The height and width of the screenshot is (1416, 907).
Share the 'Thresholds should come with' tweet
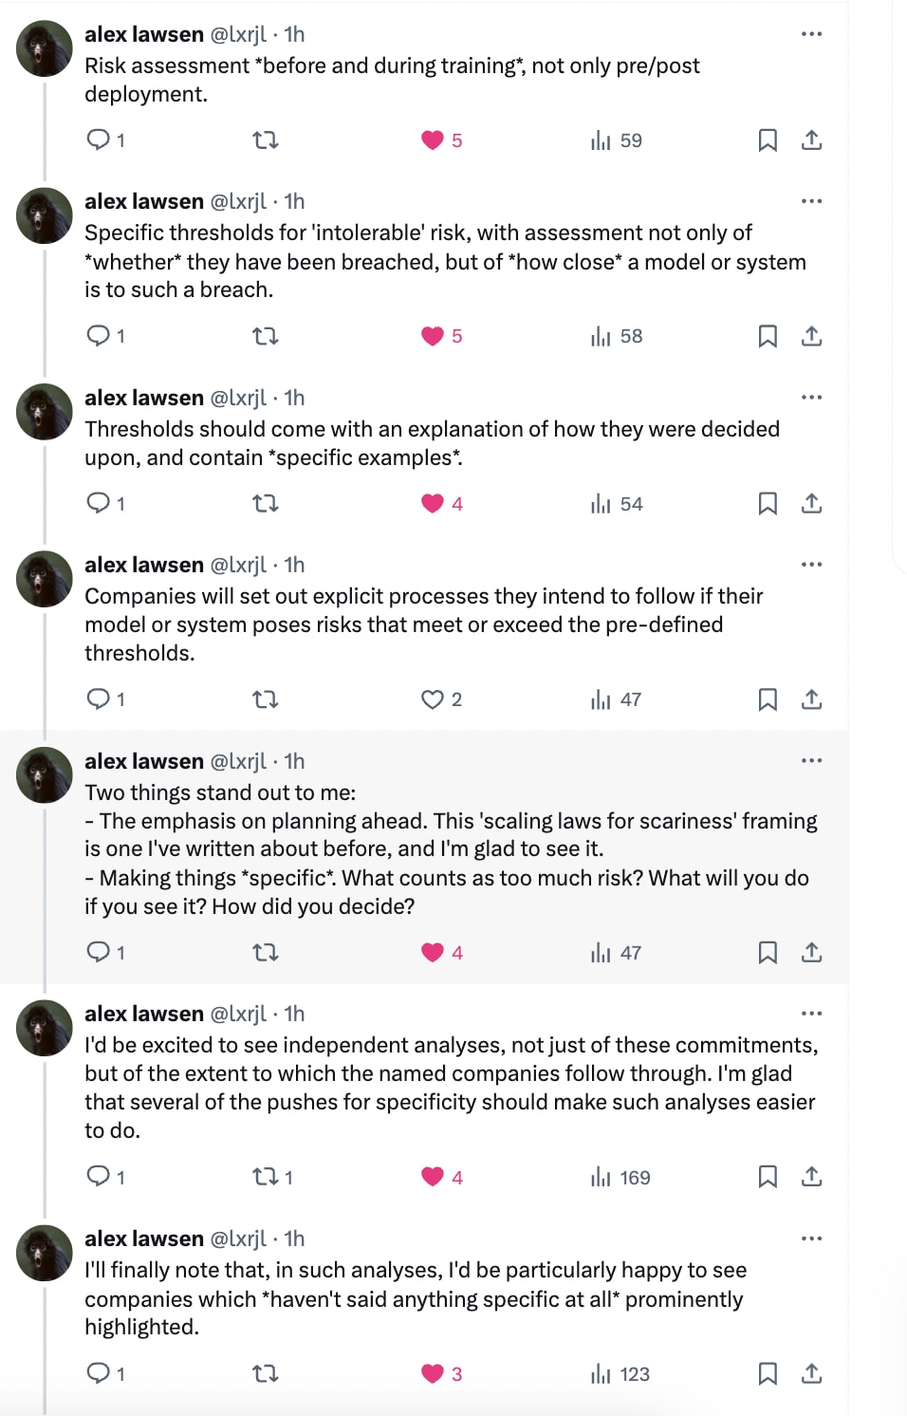click(811, 504)
